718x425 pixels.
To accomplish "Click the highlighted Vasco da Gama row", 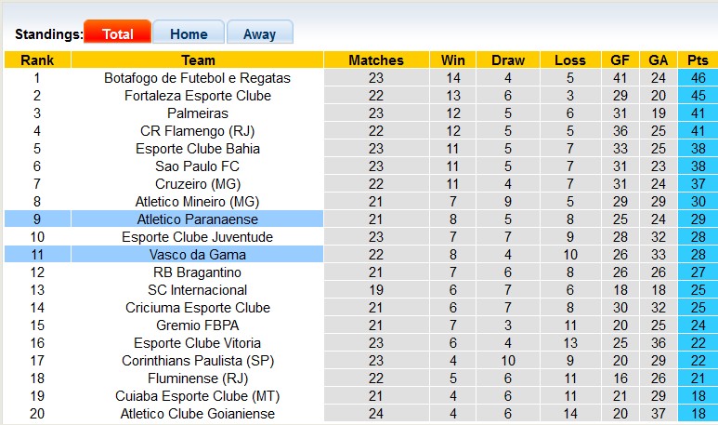I will pos(198,255).
